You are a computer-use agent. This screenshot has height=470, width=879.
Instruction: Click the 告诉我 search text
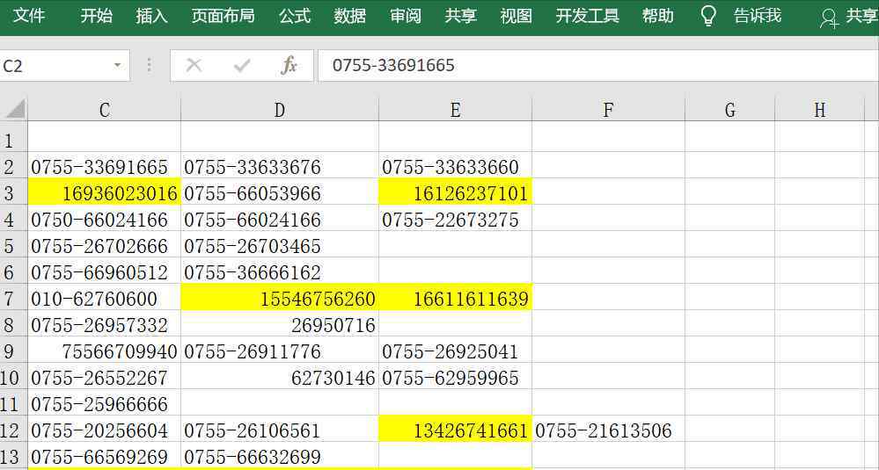point(758,17)
